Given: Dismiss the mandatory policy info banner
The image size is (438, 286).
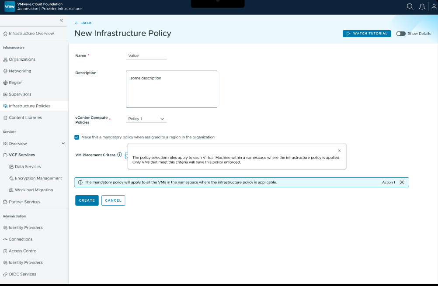Looking at the screenshot, I should pyautogui.click(x=402, y=182).
